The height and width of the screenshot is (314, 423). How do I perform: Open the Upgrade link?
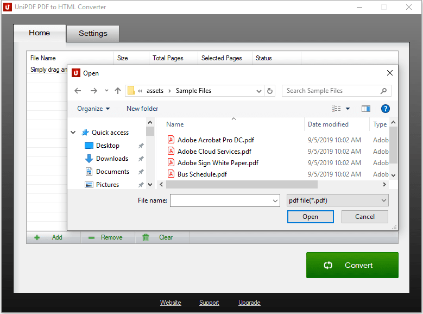tap(249, 303)
